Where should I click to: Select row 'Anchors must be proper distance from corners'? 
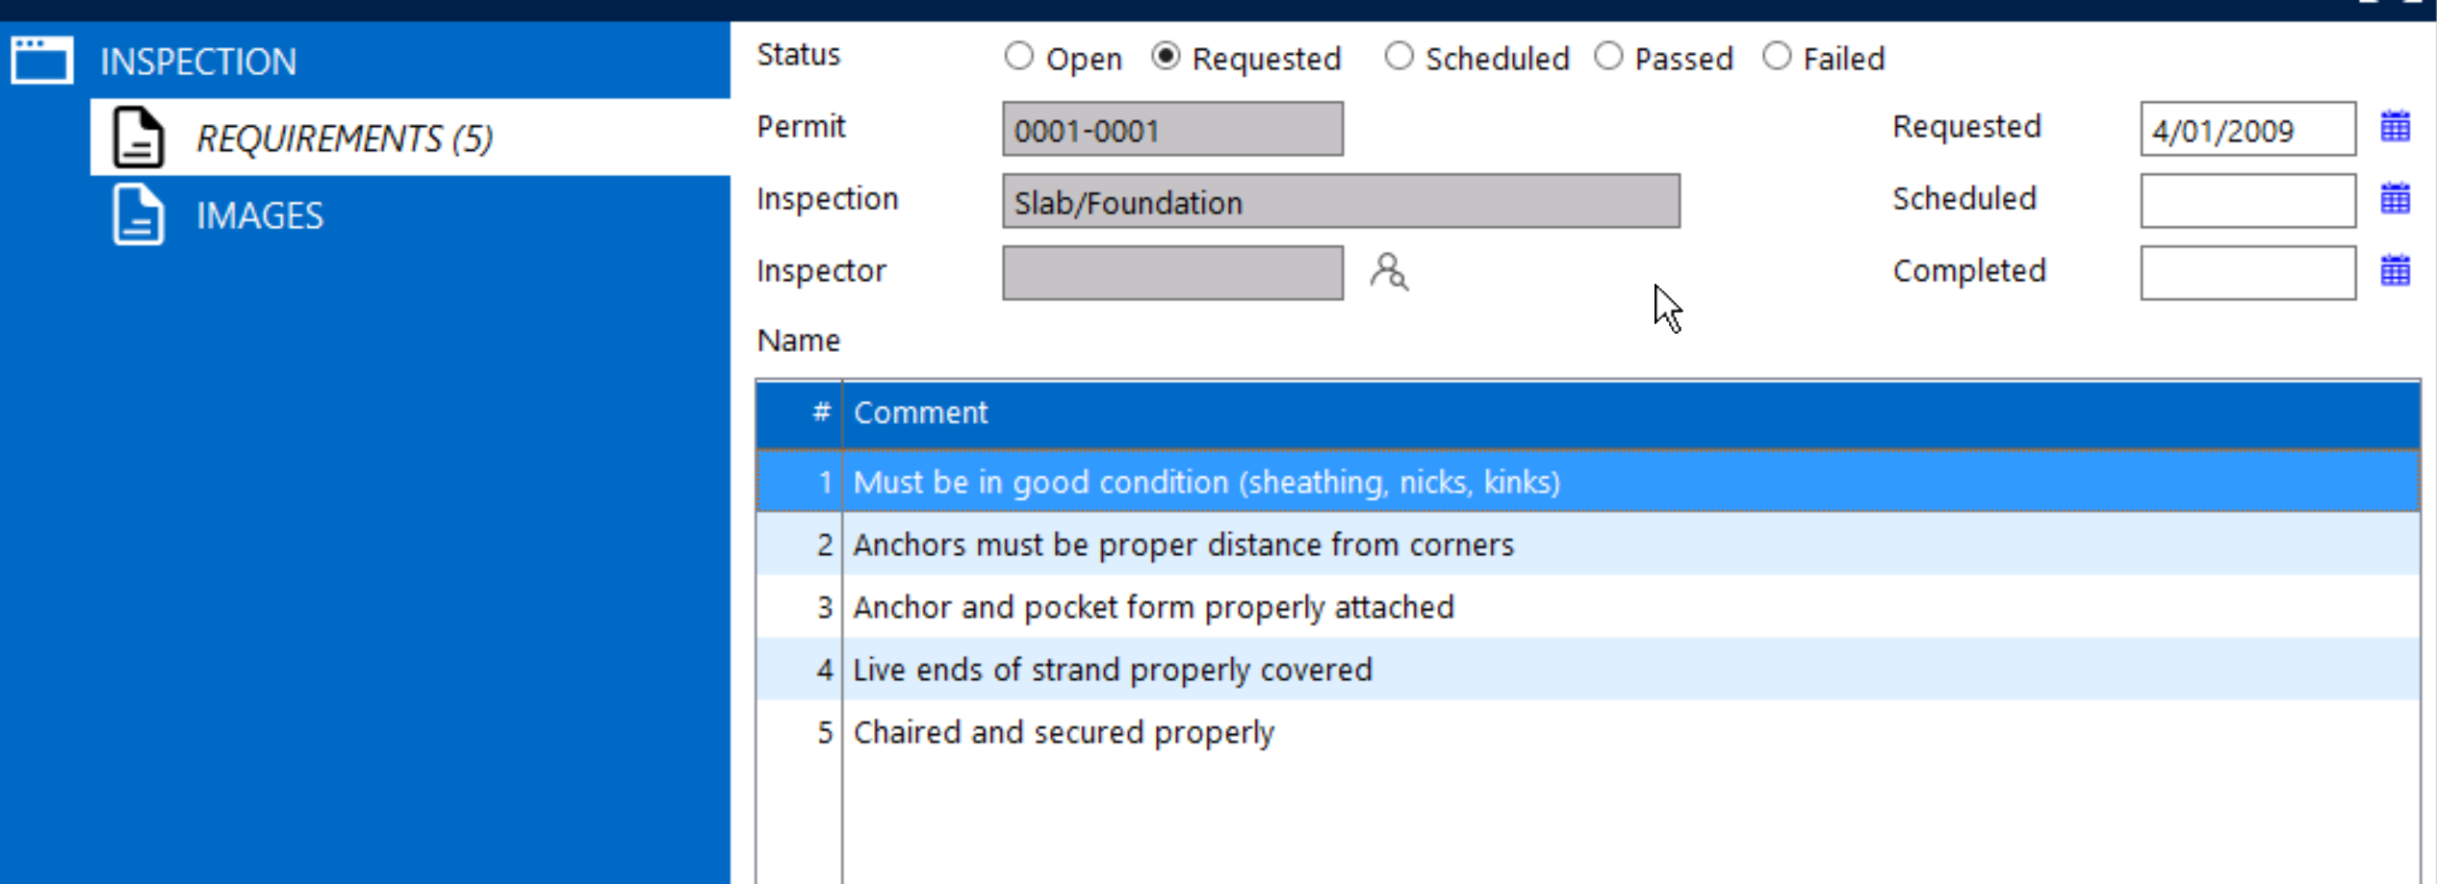(x=1183, y=544)
